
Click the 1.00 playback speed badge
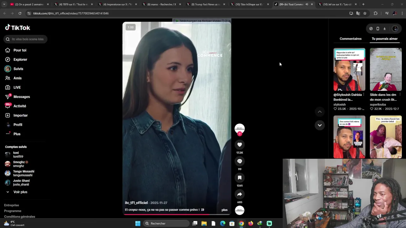point(131,27)
